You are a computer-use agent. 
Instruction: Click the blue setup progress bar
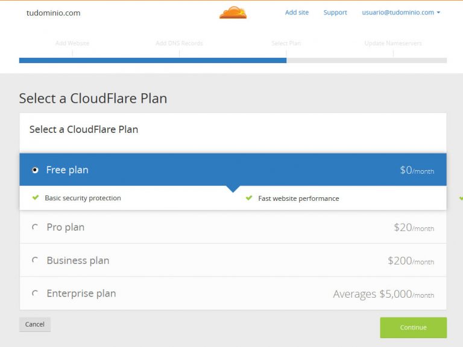pyautogui.click(x=153, y=60)
